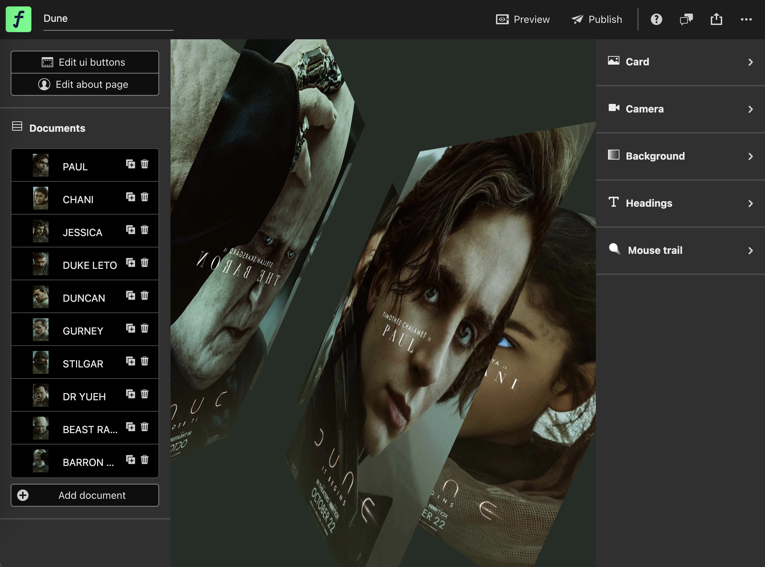The height and width of the screenshot is (567, 765).
Task: Delete the STILGAR document
Action: 145,361
